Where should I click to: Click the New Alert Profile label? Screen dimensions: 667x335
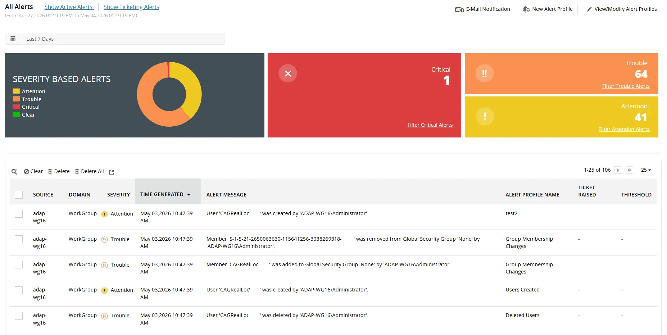coord(552,9)
